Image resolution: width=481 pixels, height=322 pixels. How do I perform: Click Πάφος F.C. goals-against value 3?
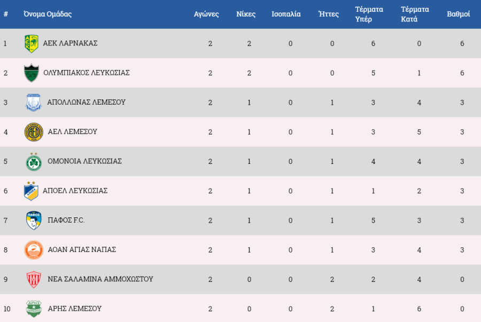point(419,221)
